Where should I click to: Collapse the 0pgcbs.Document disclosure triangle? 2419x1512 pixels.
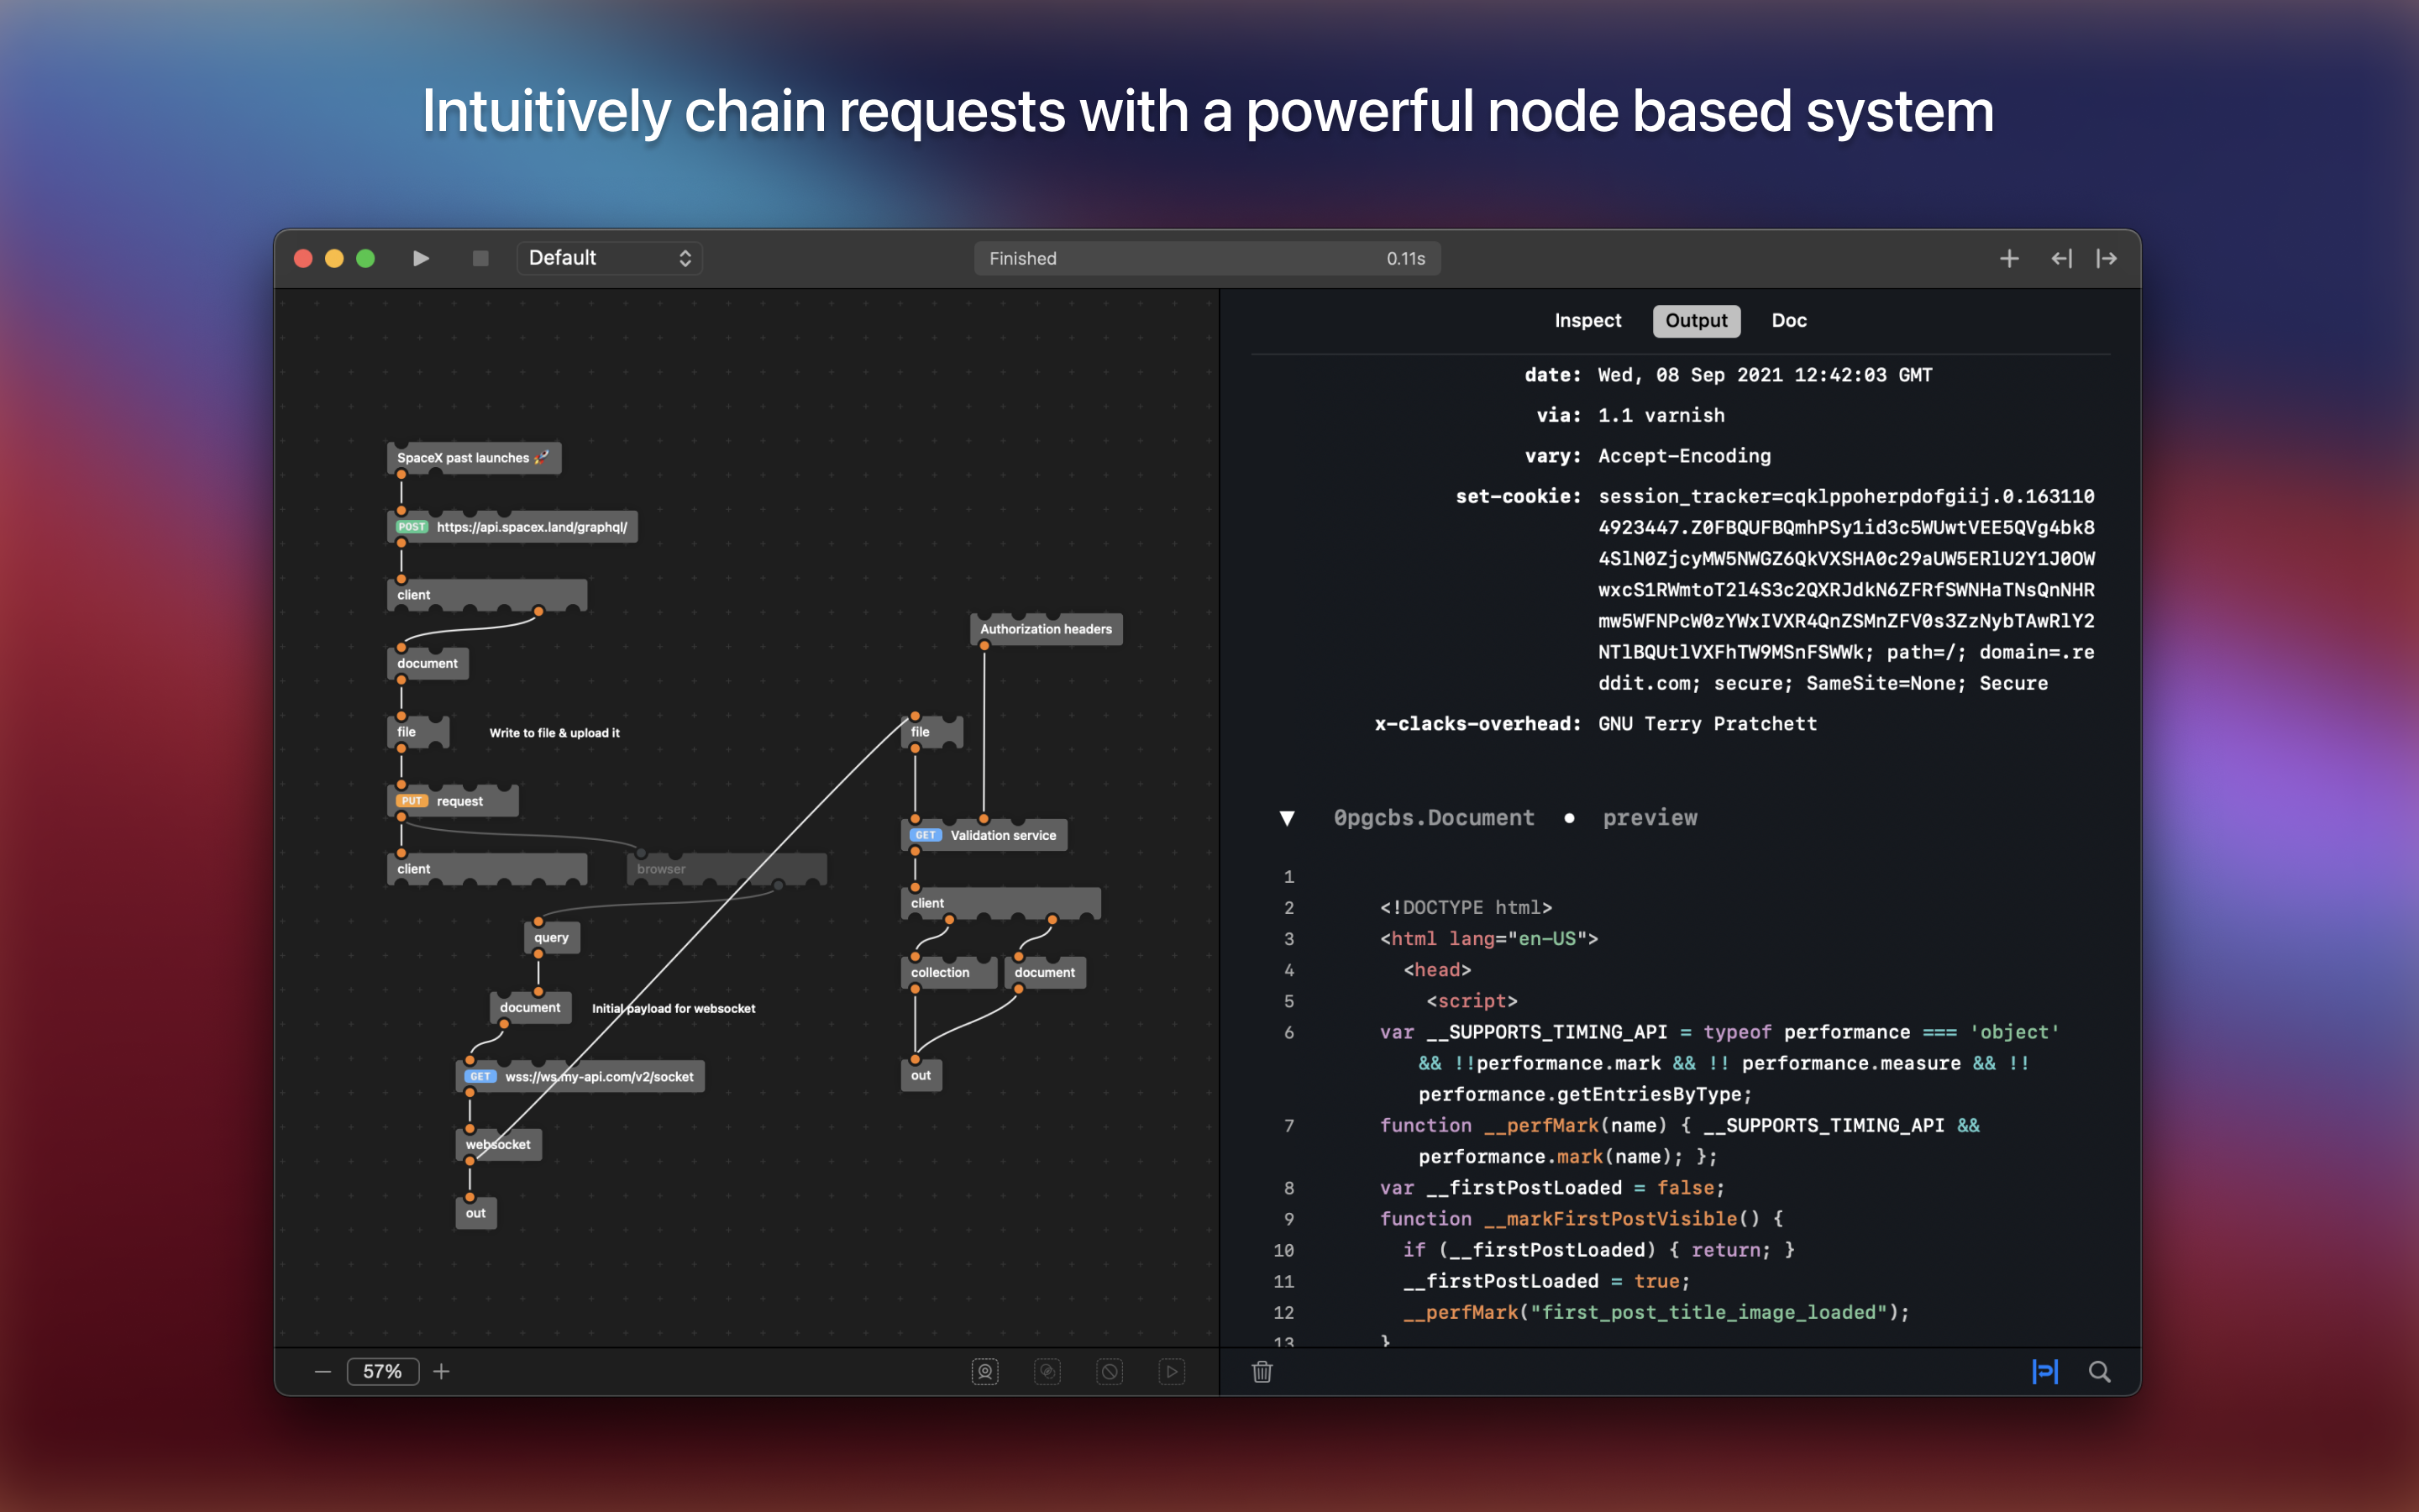[1288, 819]
